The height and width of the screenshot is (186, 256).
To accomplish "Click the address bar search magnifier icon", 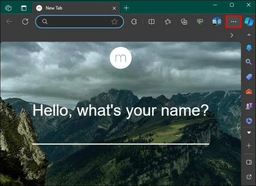I will tap(45, 22).
